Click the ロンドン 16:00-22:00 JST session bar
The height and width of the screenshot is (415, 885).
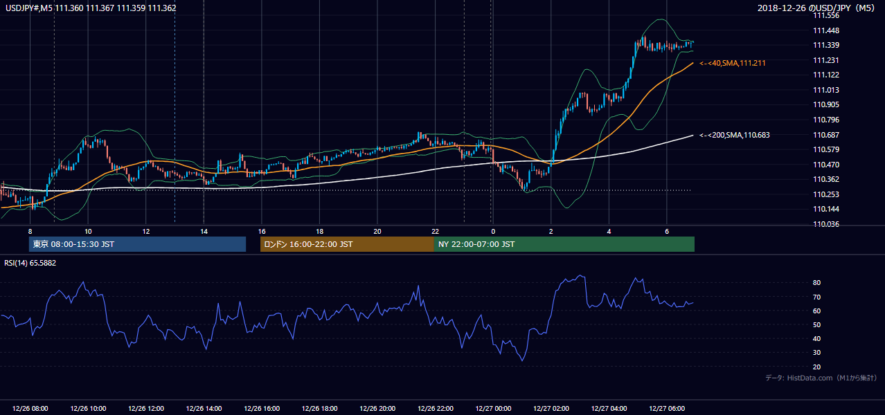point(347,244)
